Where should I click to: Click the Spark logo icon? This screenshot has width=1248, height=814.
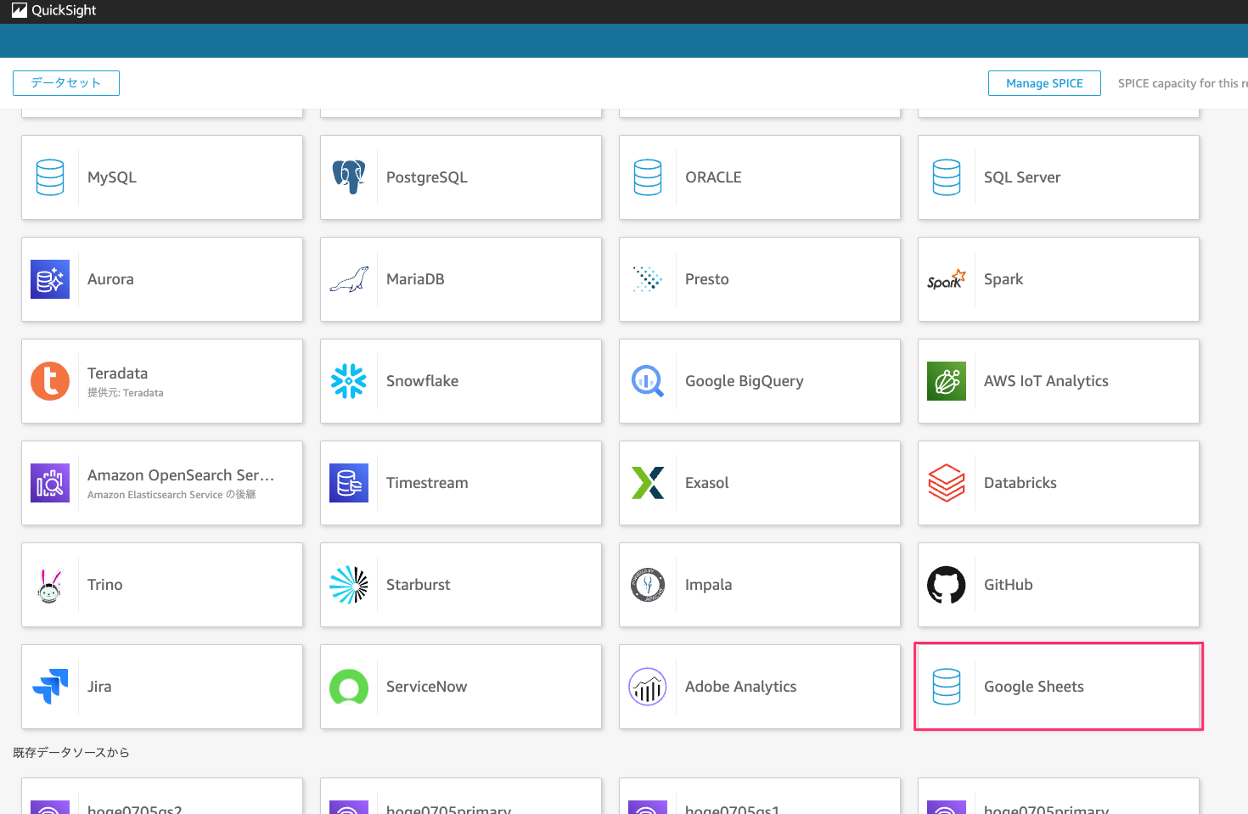coord(947,279)
